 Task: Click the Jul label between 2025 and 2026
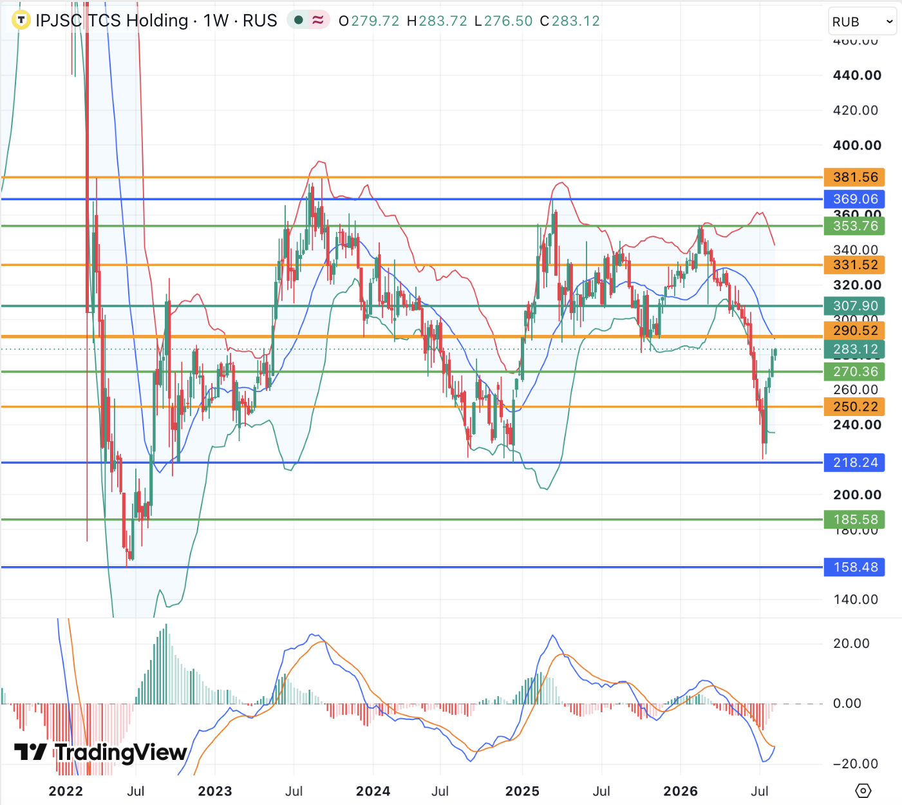[601, 791]
